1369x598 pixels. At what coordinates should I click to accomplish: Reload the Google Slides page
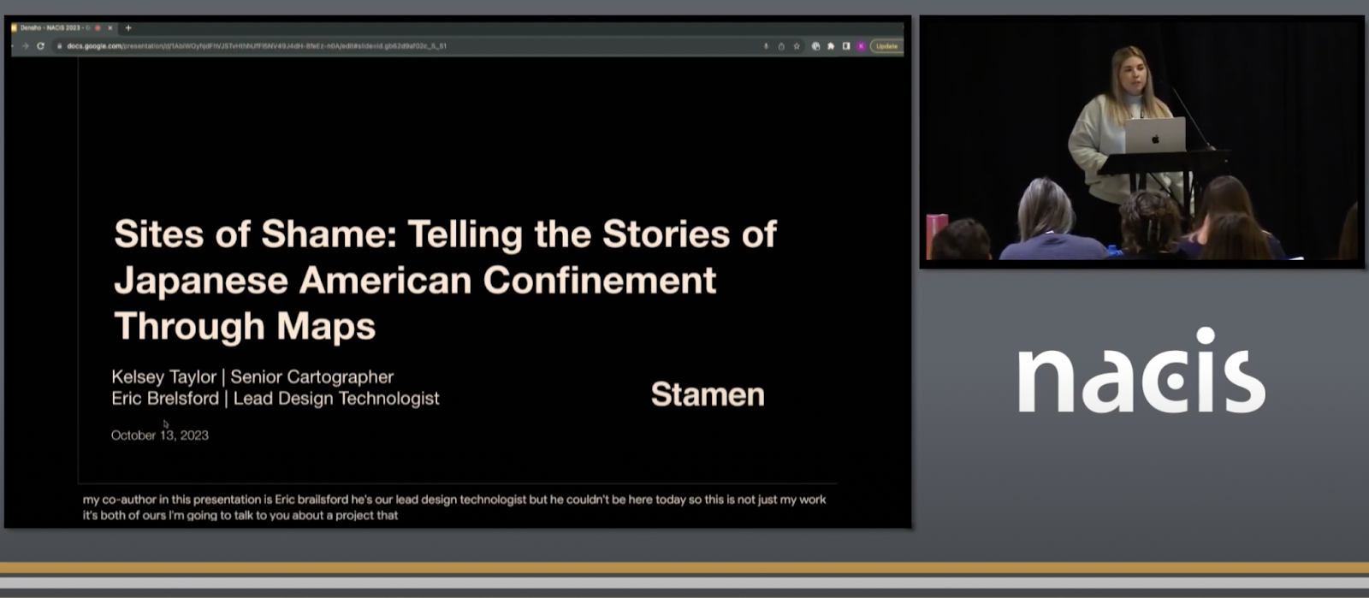40,46
